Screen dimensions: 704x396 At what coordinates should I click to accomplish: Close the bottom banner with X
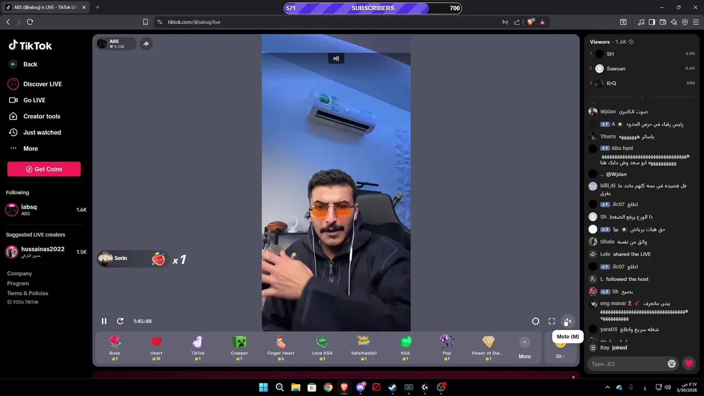click(x=573, y=377)
